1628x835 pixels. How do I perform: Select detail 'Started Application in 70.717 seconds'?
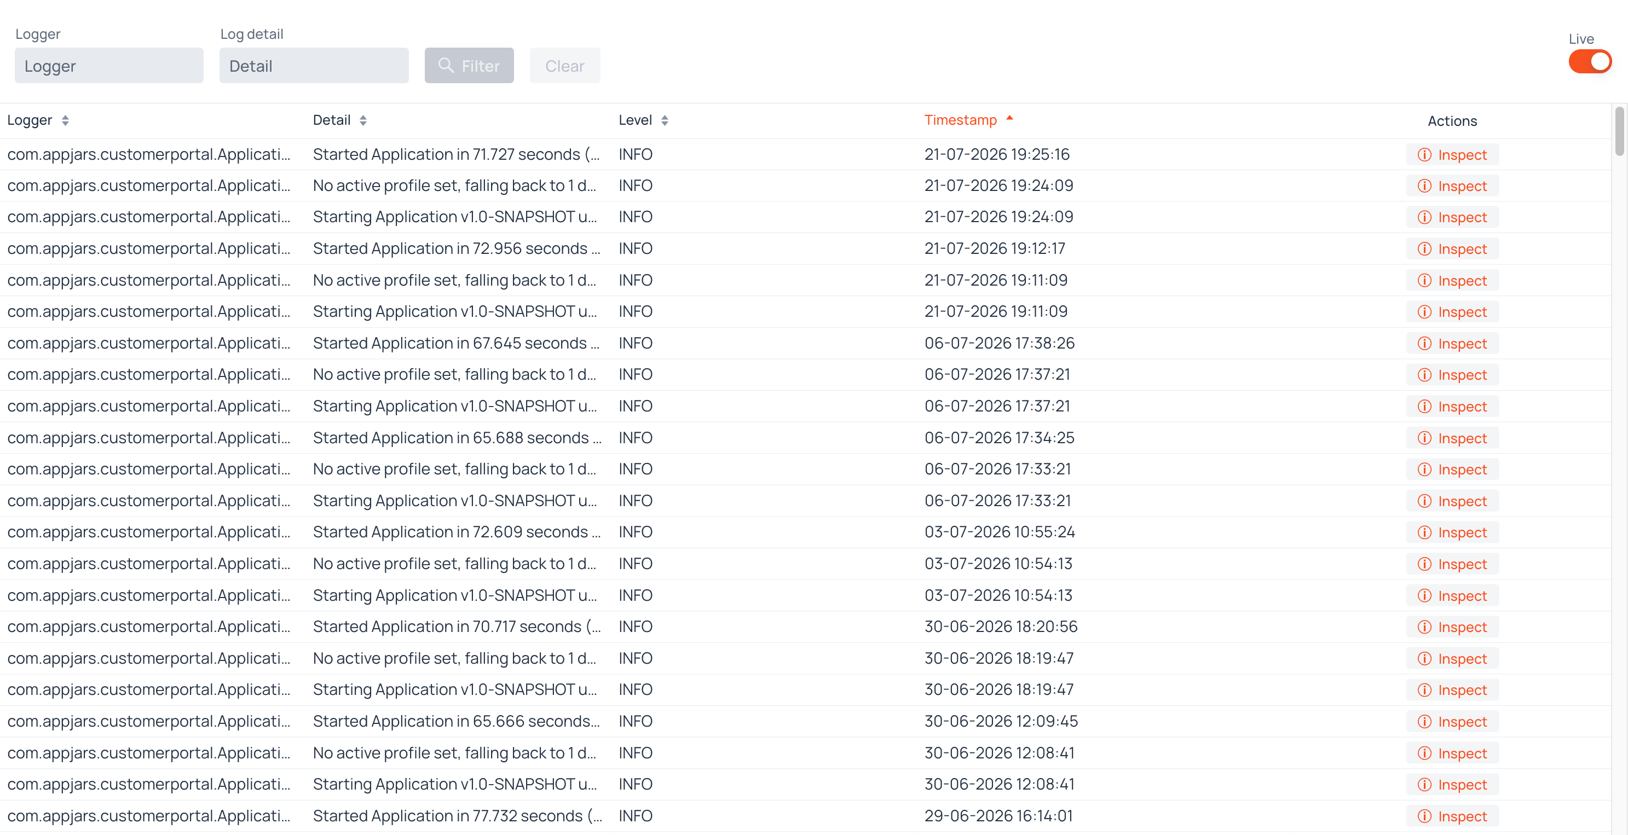pos(457,627)
